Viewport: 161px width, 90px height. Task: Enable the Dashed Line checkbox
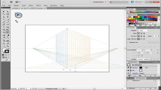128,42
